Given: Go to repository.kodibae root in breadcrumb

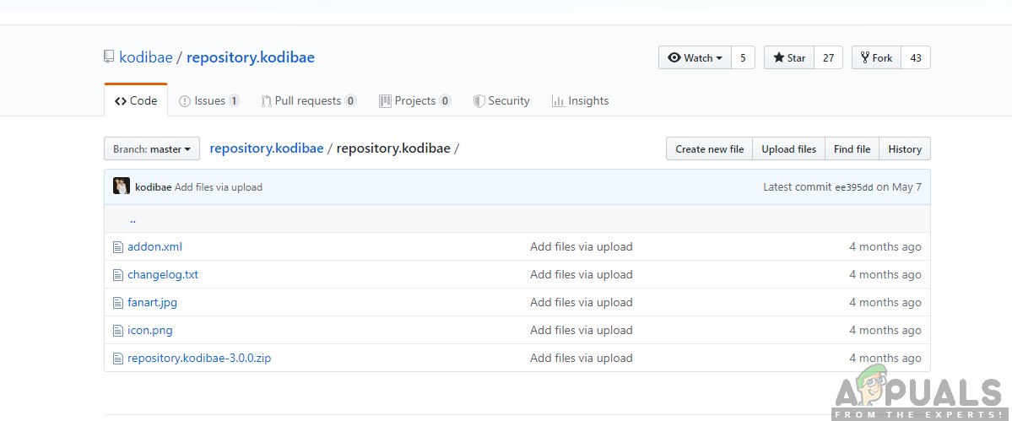Looking at the screenshot, I should pos(267,149).
